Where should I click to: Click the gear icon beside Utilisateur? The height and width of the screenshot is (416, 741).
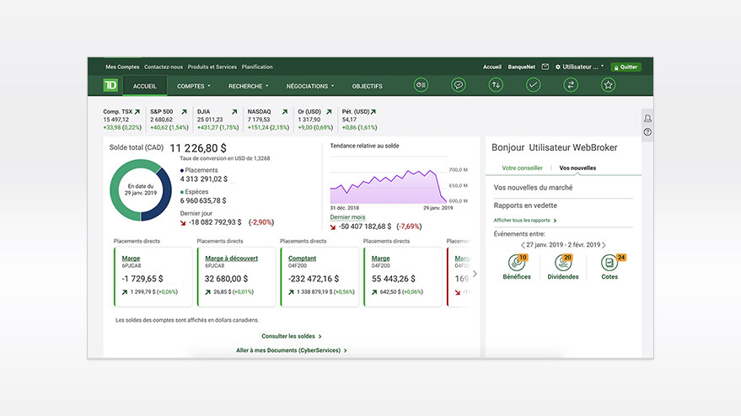tap(557, 67)
